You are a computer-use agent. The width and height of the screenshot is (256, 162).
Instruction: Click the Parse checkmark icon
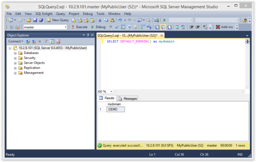[x=117, y=27]
